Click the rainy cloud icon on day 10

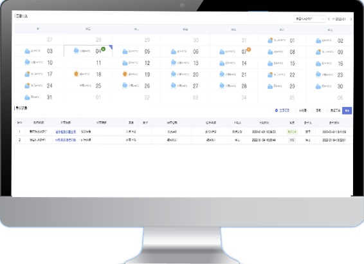click(x=27, y=62)
